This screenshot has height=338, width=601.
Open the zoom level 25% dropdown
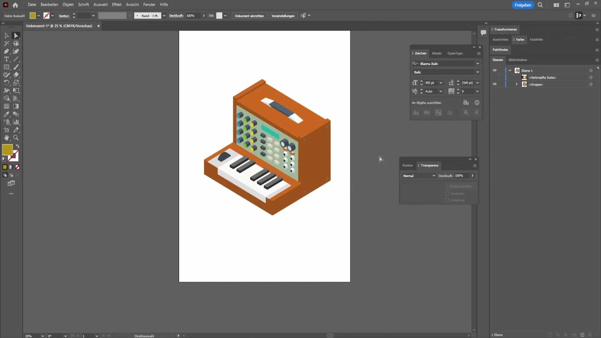[43, 336]
